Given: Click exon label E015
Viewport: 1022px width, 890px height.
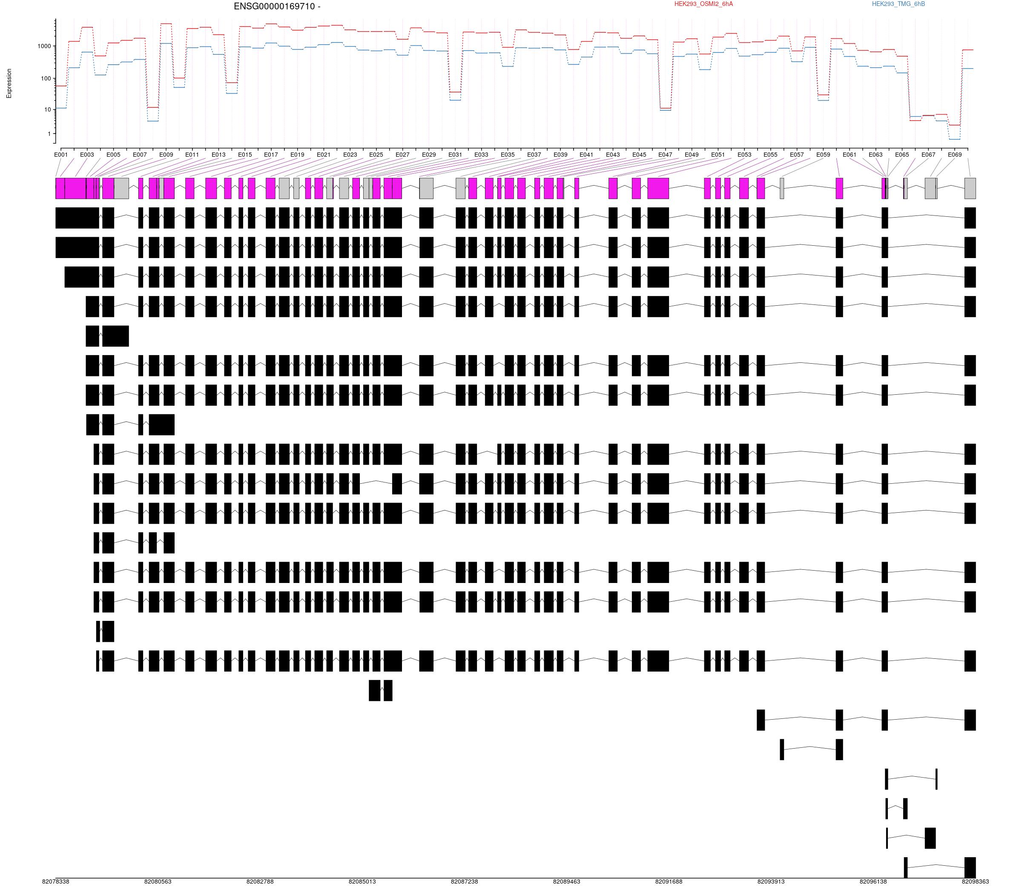Looking at the screenshot, I should 245,155.
